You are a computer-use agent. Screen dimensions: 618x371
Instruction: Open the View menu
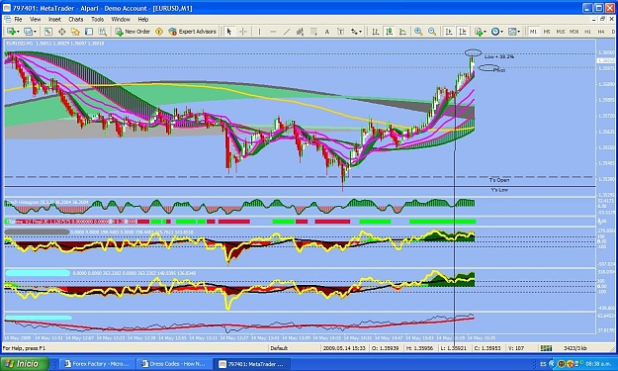point(35,20)
